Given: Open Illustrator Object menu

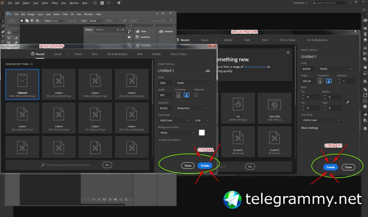Looking at the screenshot, I should (26, 3).
